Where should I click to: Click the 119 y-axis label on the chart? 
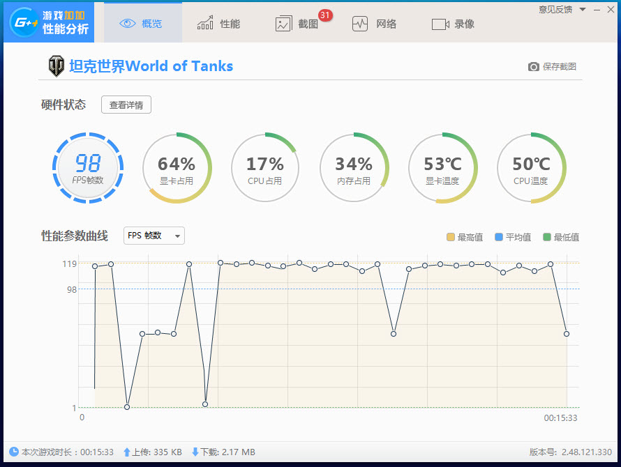(69, 263)
